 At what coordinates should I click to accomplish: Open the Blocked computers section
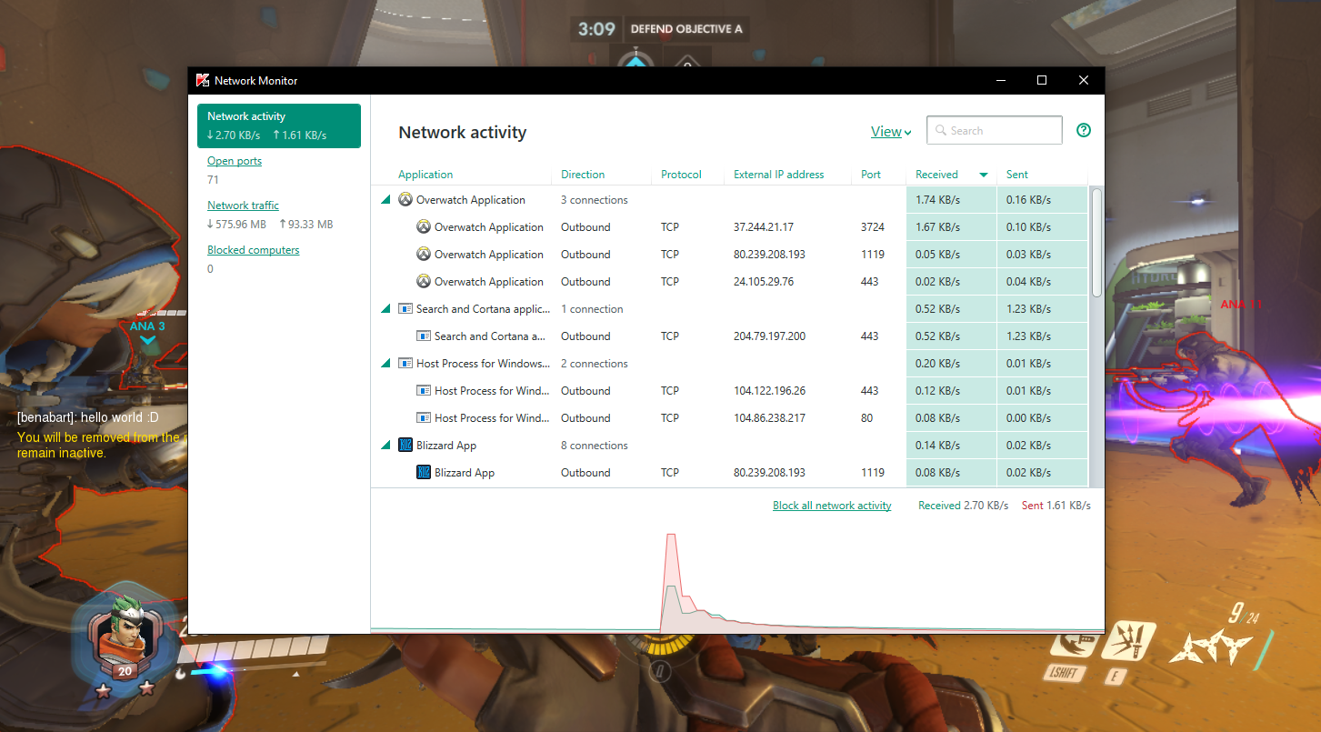253,250
